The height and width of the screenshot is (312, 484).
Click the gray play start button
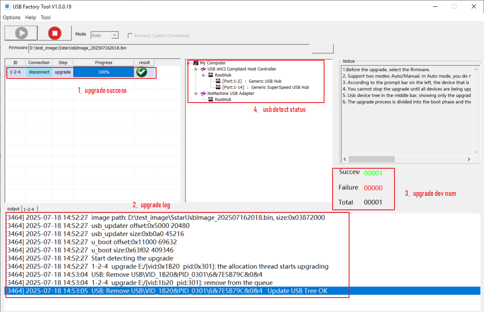pyautogui.click(x=21, y=33)
